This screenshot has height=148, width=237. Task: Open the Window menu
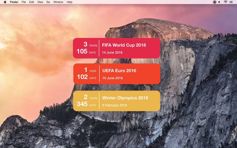tap(58, 2)
